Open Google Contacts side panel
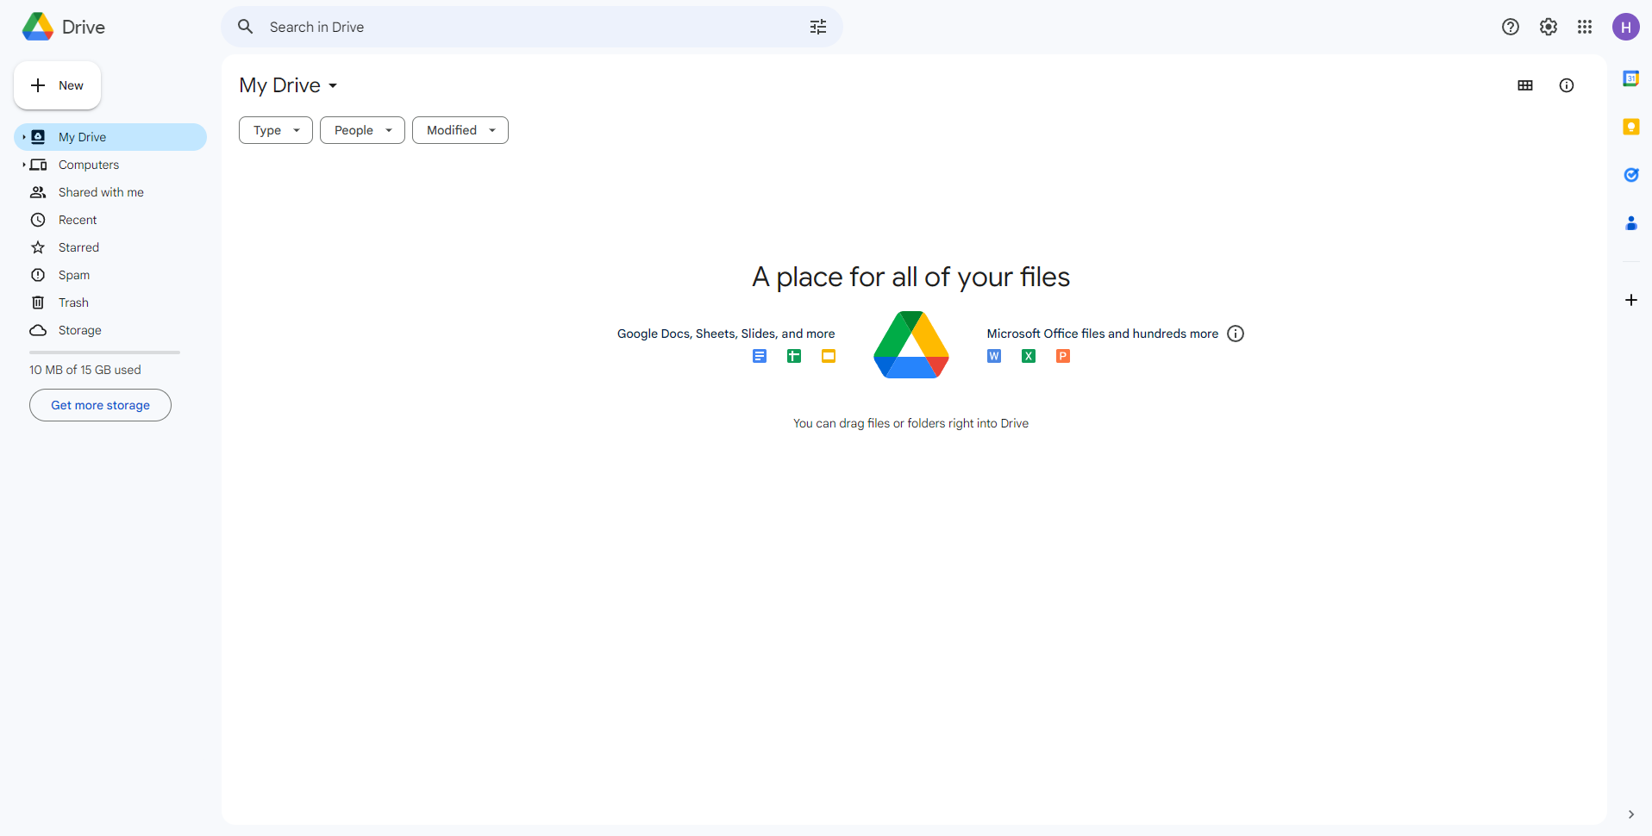This screenshot has width=1652, height=836. (1631, 223)
